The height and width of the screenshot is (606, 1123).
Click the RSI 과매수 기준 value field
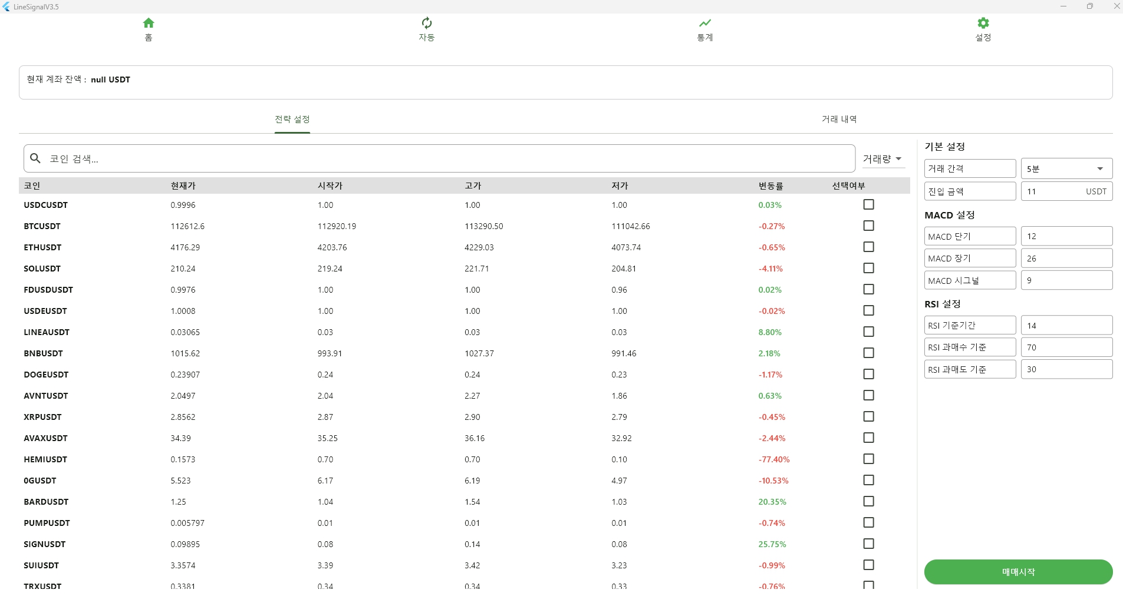[1066, 347]
